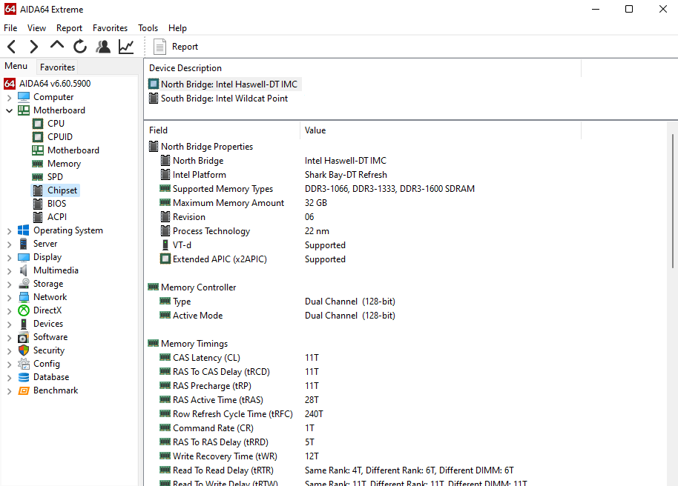Viewport: 678px width, 486px height.
Task: Click the BIOS chip icon
Action: [x=38, y=204]
